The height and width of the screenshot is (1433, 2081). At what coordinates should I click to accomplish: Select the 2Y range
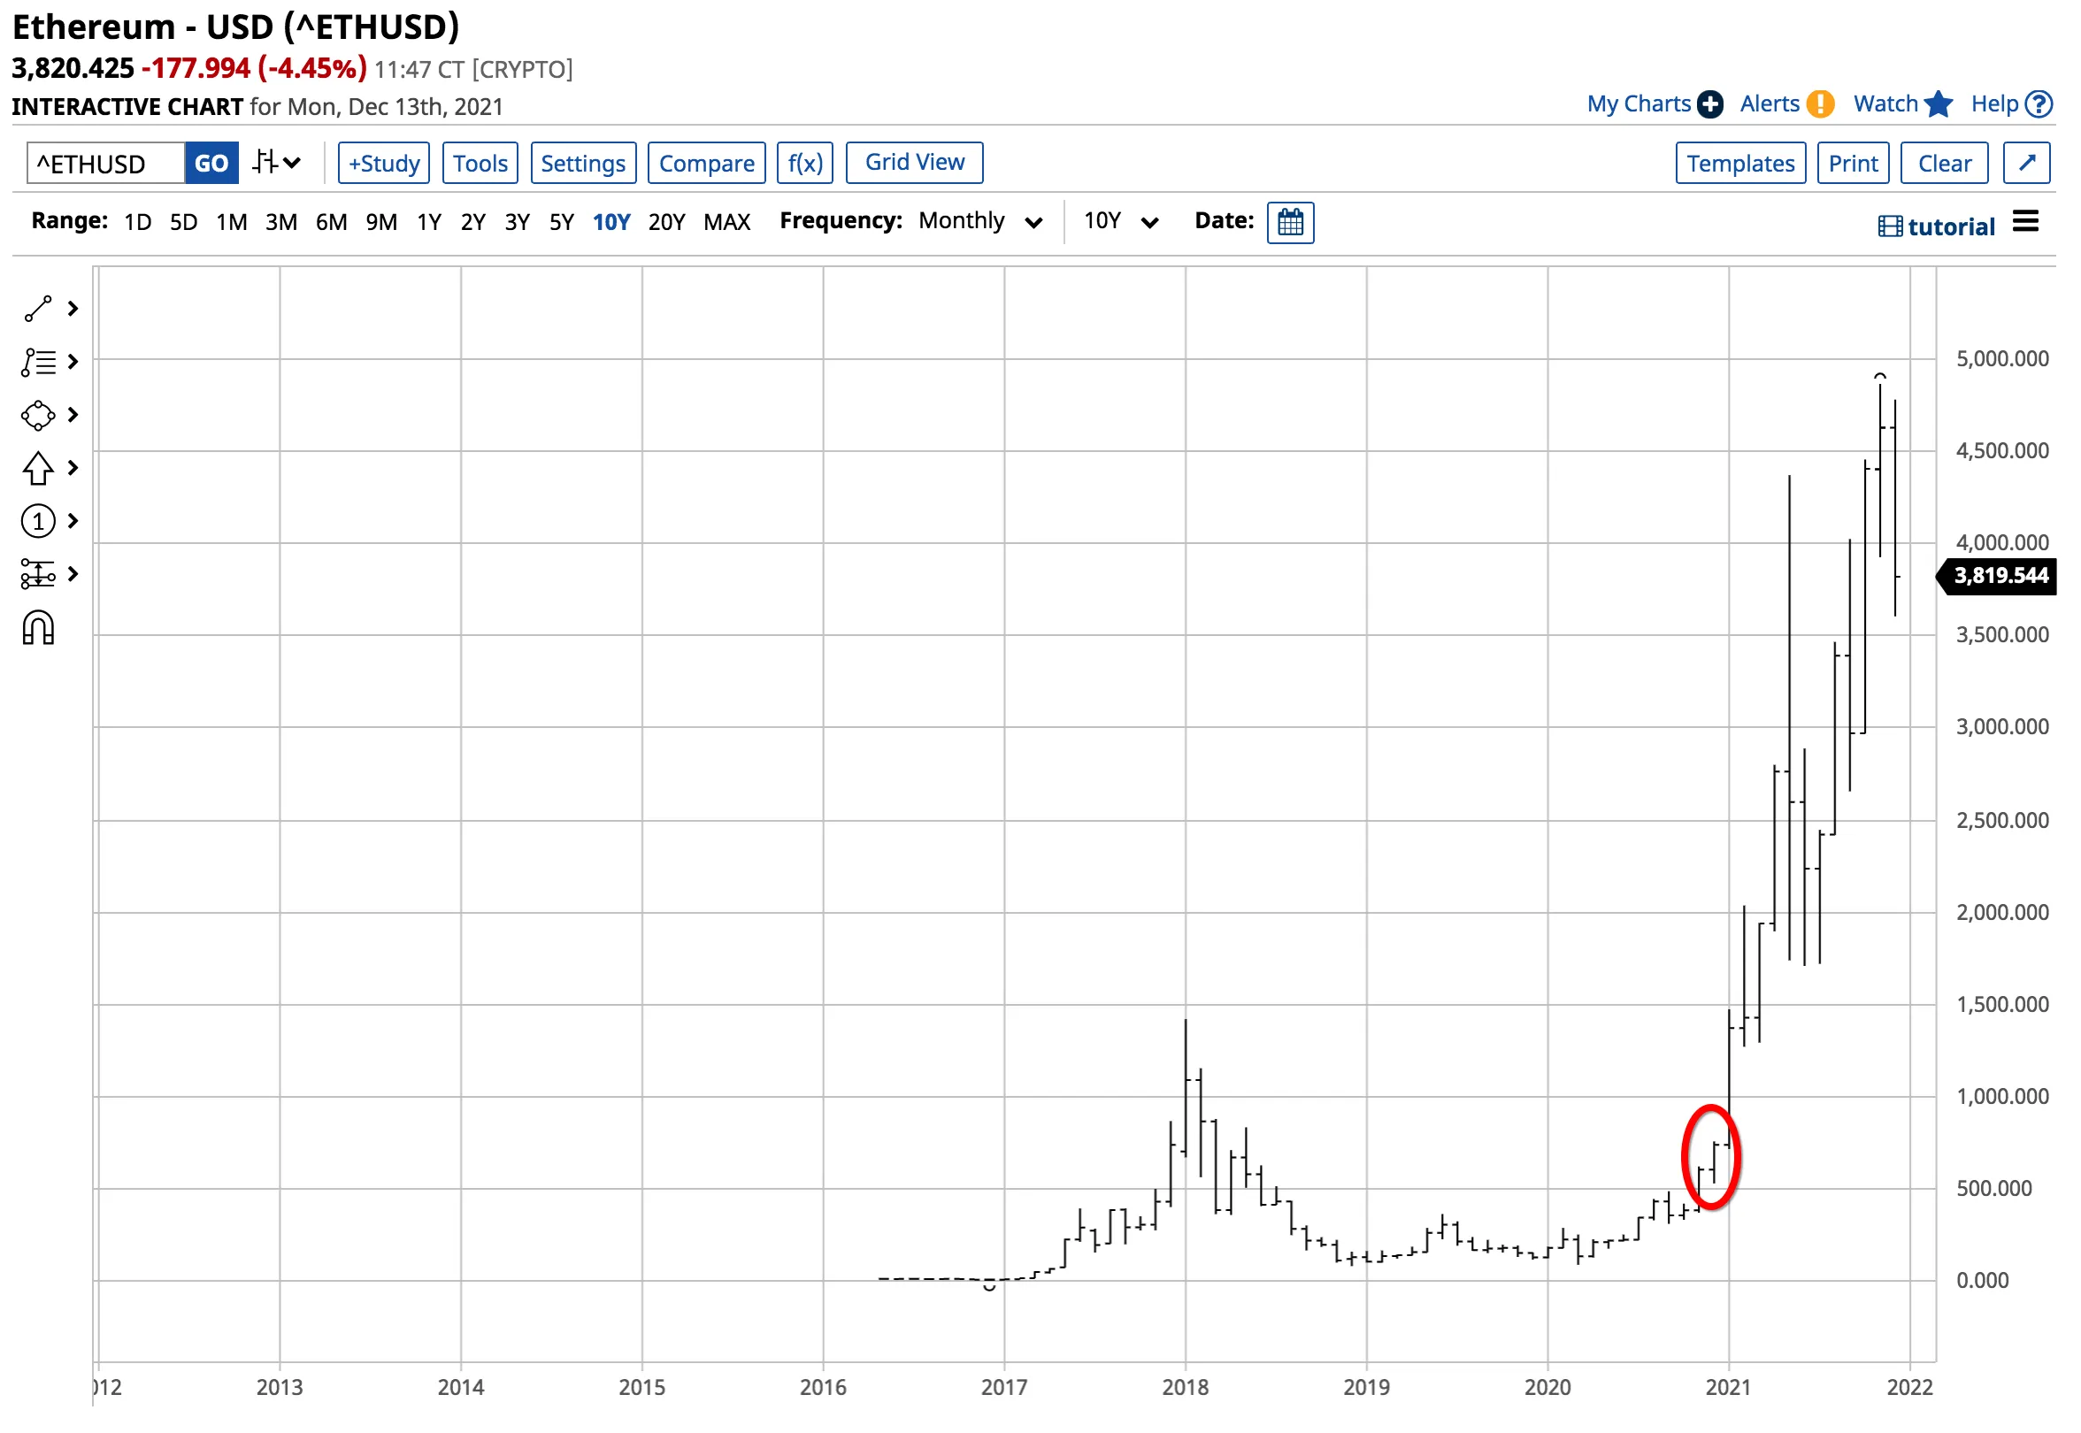tap(473, 222)
